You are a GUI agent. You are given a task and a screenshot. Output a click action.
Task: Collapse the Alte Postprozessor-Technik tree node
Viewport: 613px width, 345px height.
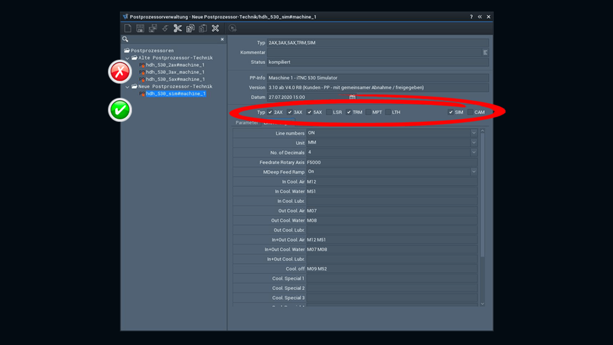tap(127, 58)
